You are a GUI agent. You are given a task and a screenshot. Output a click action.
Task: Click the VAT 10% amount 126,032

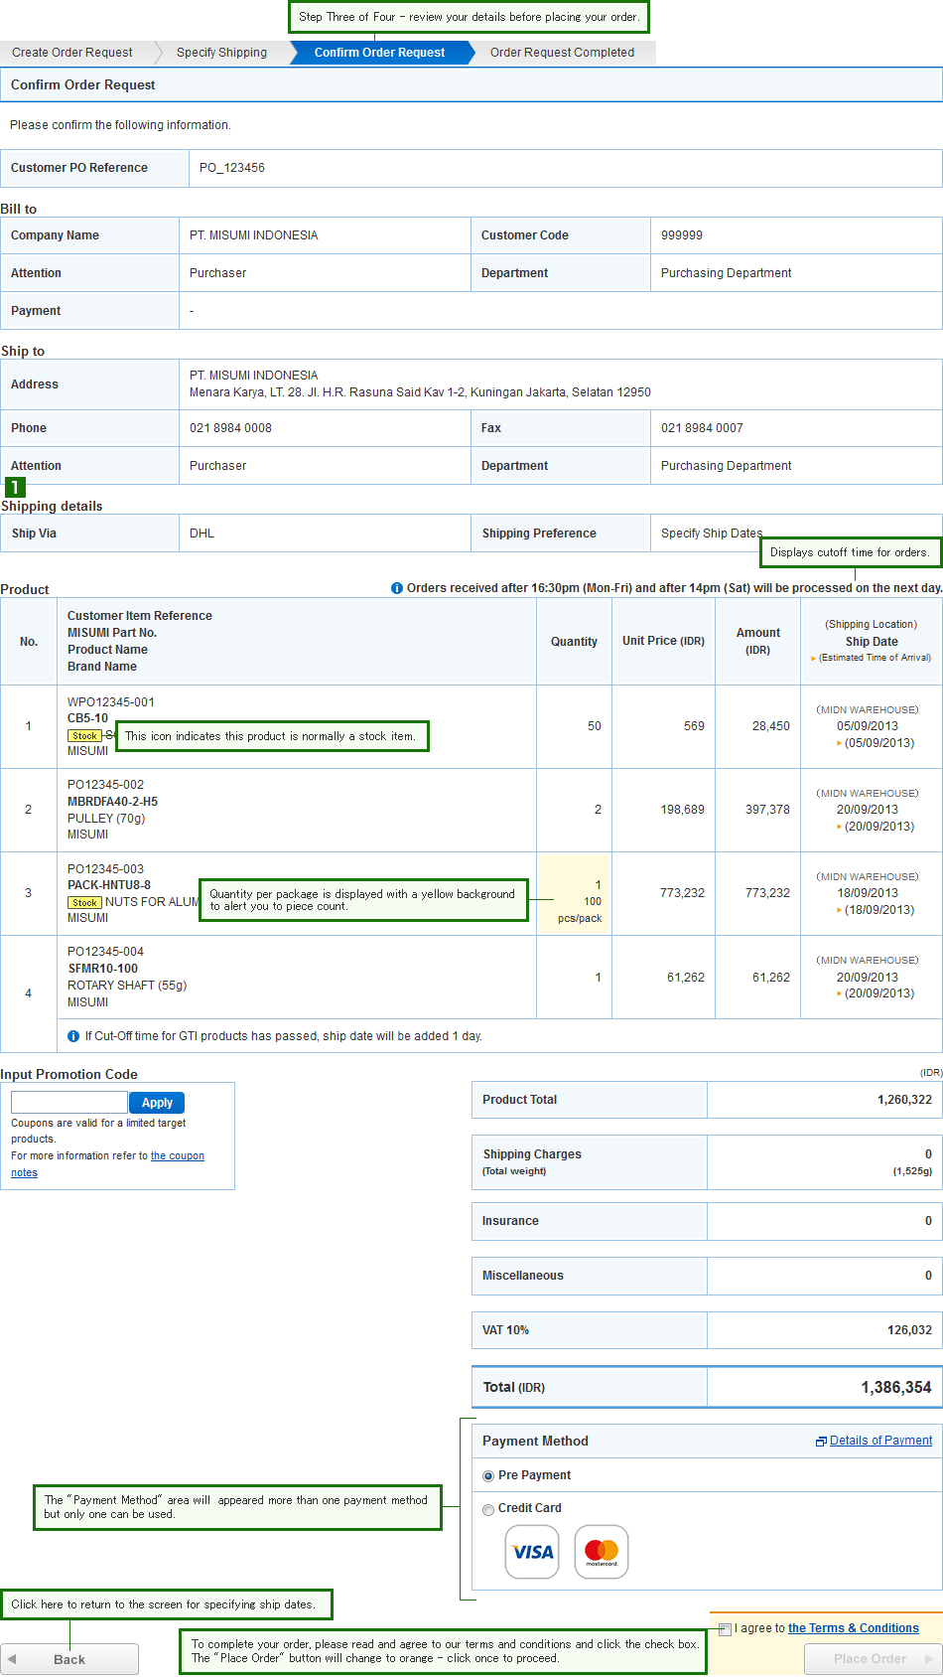(910, 1330)
